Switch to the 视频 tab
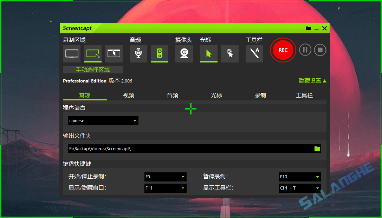The width and height of the screenshot is (382, 218). point(129,95)
